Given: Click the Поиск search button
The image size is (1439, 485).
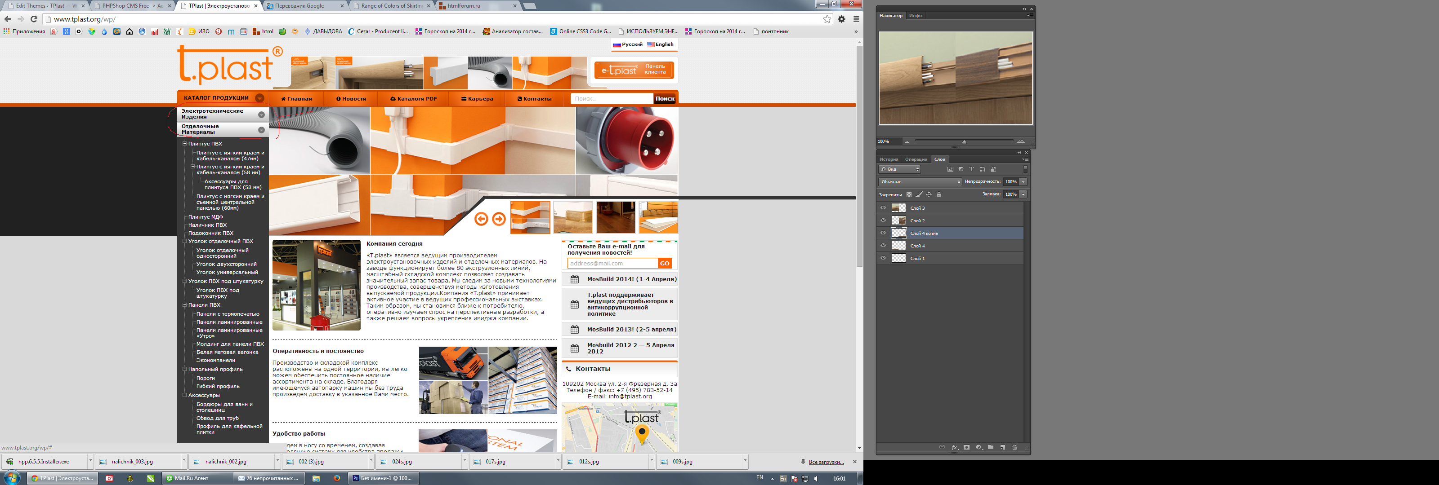Looking at the screenshot, I should click(x=665, y=99).
